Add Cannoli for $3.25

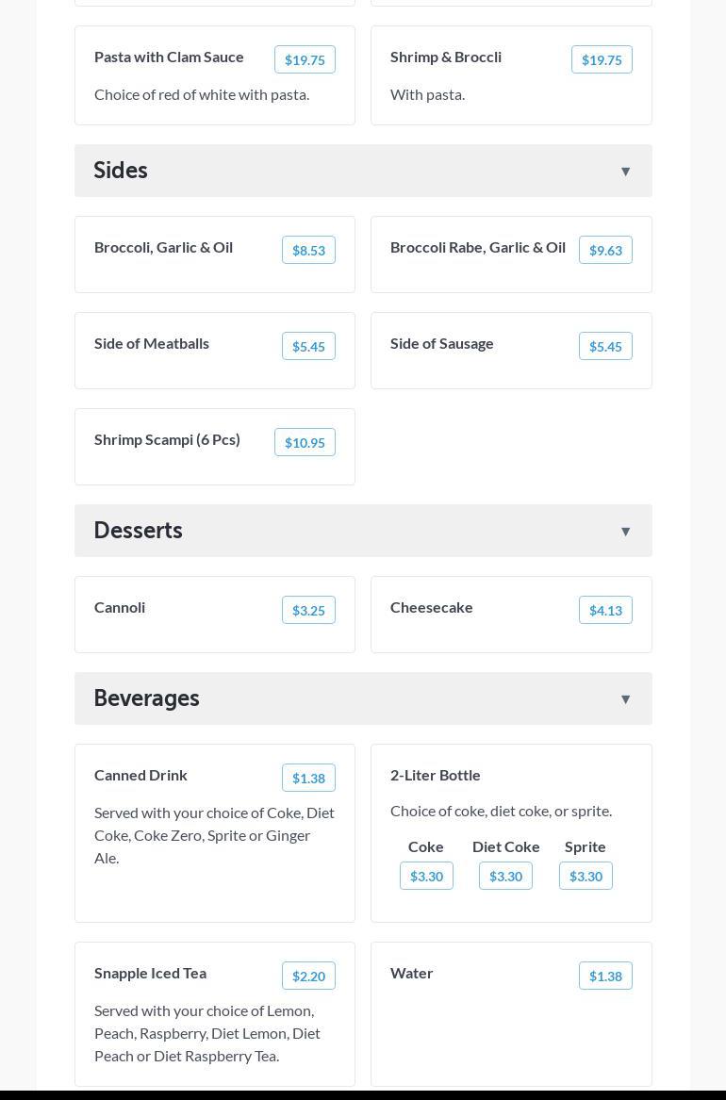[308, 610]
